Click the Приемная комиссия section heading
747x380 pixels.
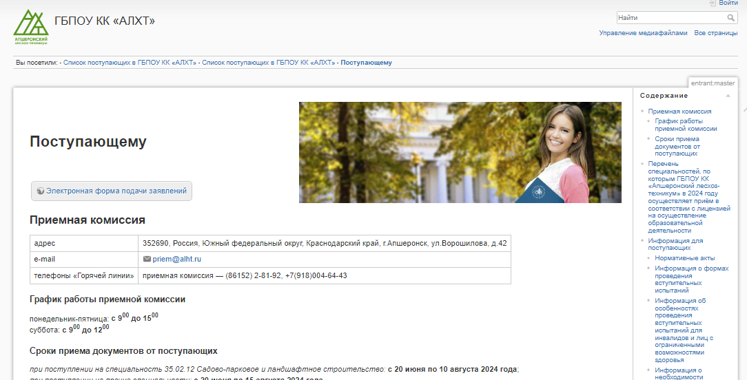pos(88,220)
